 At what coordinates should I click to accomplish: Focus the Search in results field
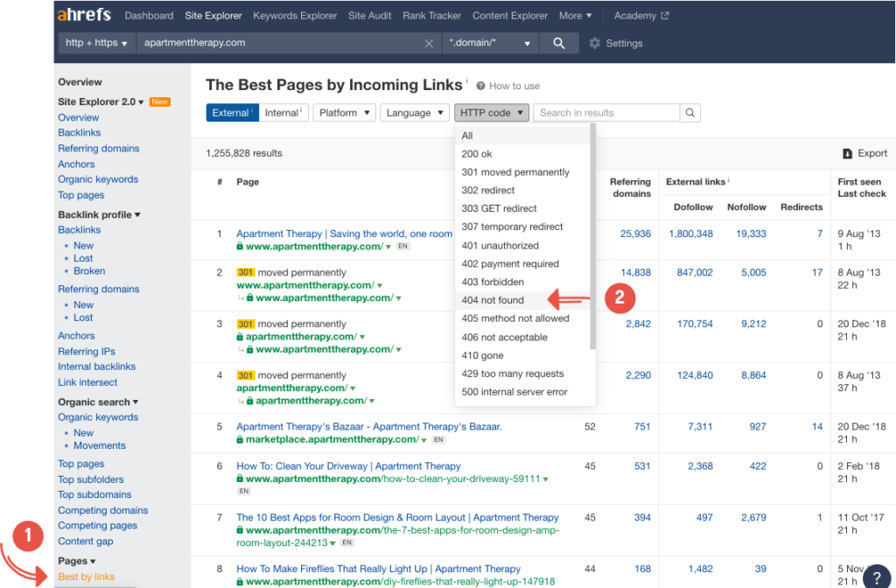(606, 113)
